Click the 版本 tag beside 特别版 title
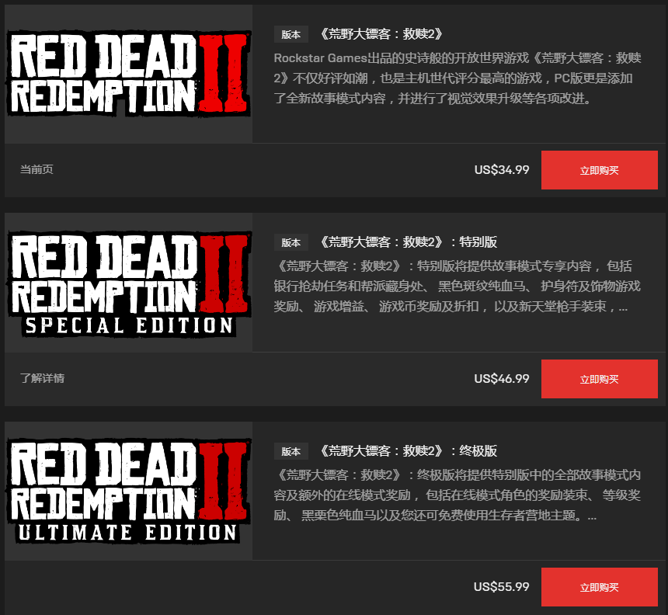 [291, 242]
